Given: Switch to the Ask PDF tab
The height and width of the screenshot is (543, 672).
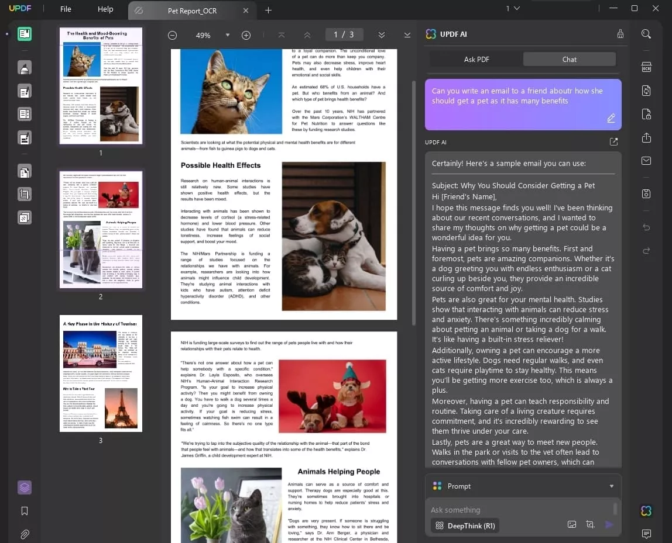Looking at the screenshot, I should pos(476,59).
